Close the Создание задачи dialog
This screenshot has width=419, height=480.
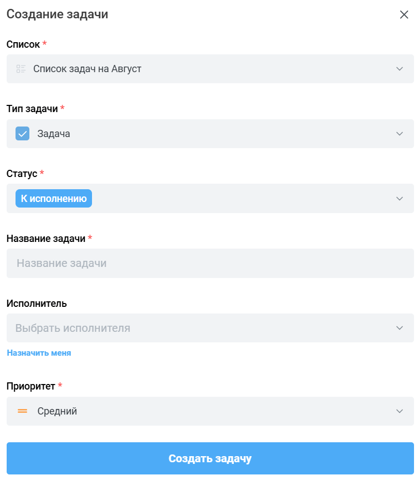[403, 14]
